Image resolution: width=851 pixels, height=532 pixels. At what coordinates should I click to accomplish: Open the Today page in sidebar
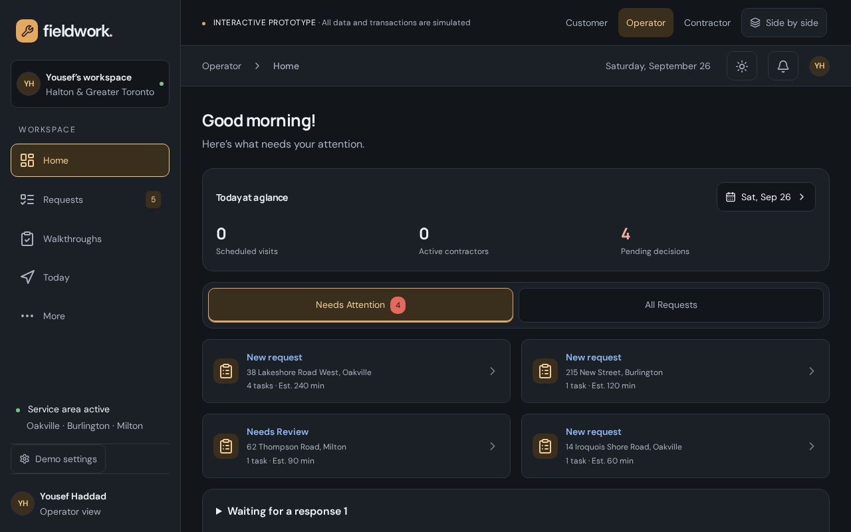pos(90,277)
